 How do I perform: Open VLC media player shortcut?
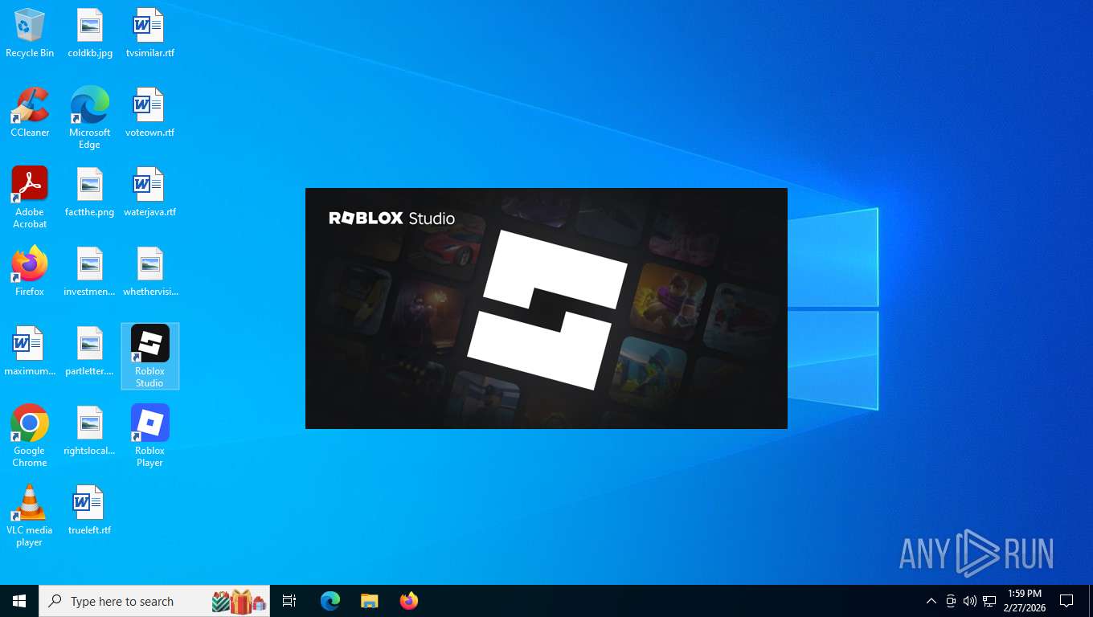(30, 515)
